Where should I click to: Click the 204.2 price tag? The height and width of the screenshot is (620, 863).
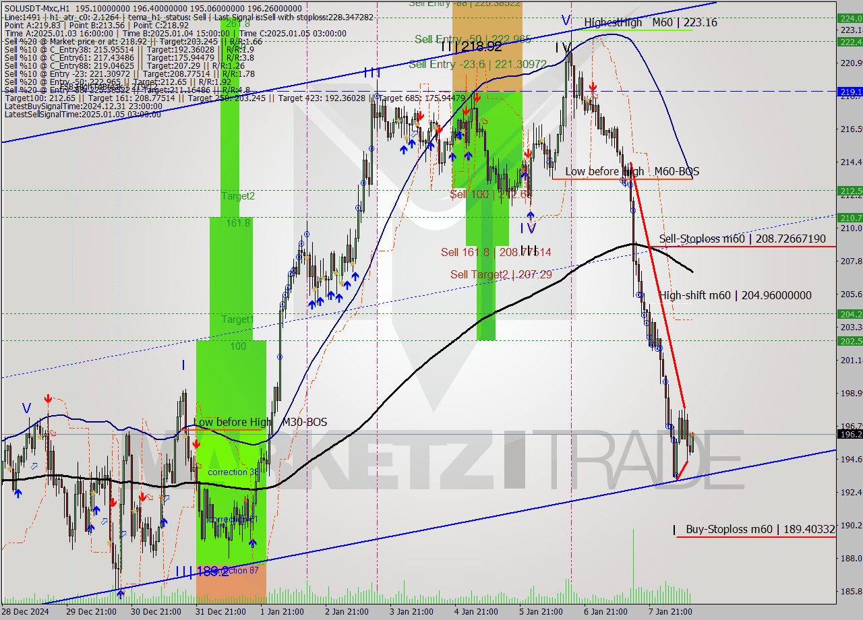[850, 314]
